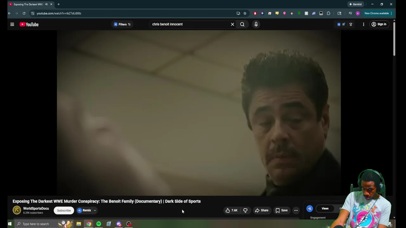Image resolution: width=406 pixels, height=228 pixels.
Task: Click the Sign in button
Action: [379, 24]
